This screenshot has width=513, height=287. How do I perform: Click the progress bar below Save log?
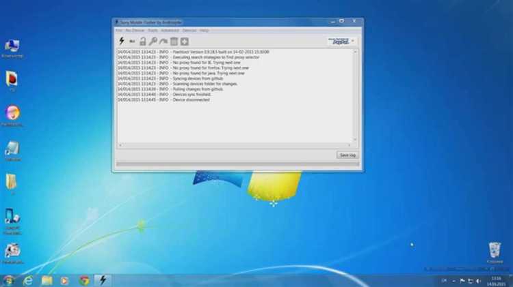pyautogui.click(x=237, y=164)
